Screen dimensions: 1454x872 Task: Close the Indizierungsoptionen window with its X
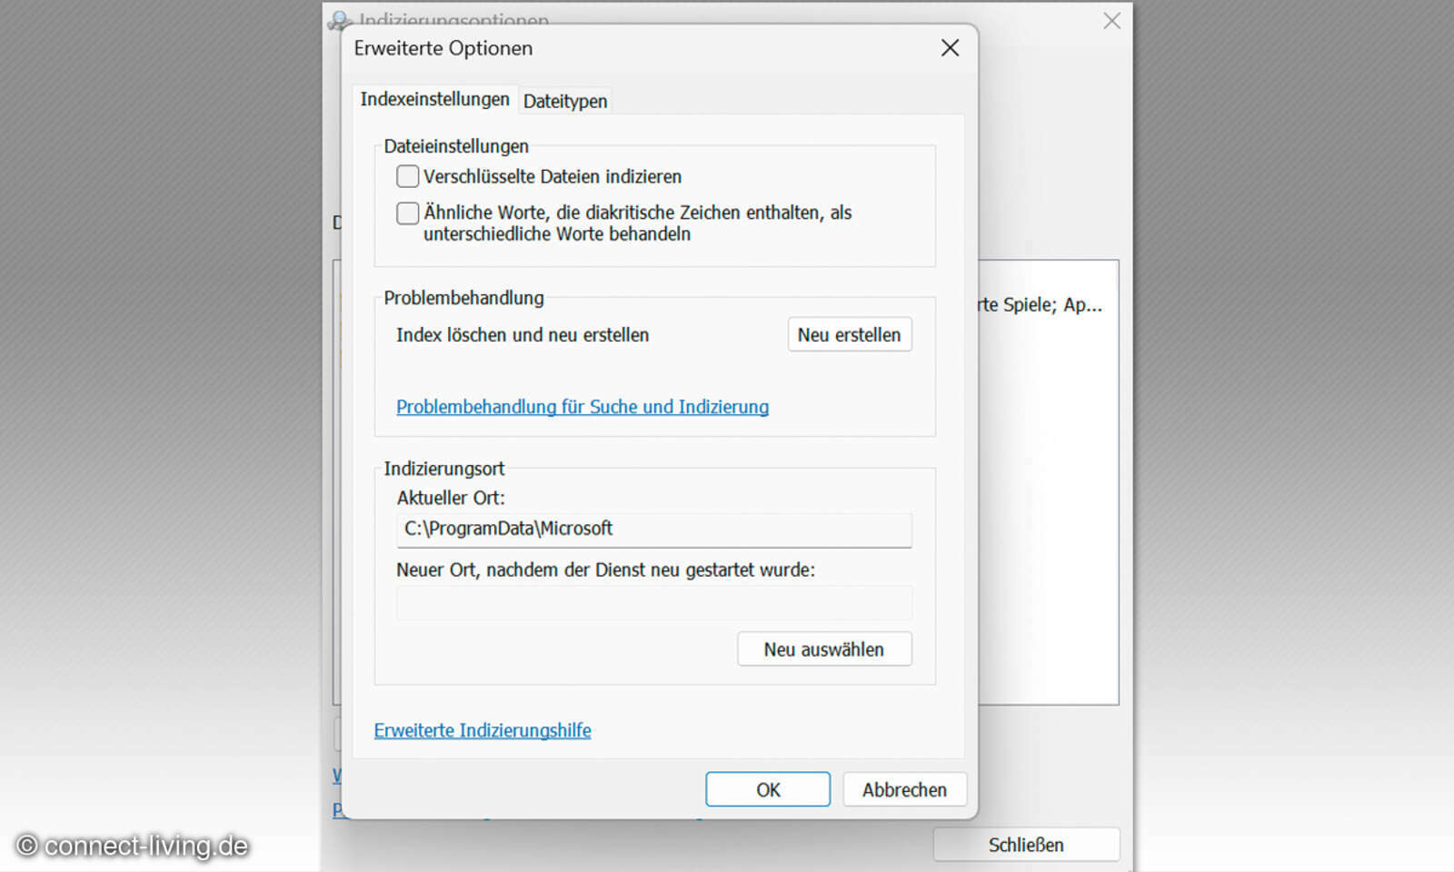tap(1110, 20)
